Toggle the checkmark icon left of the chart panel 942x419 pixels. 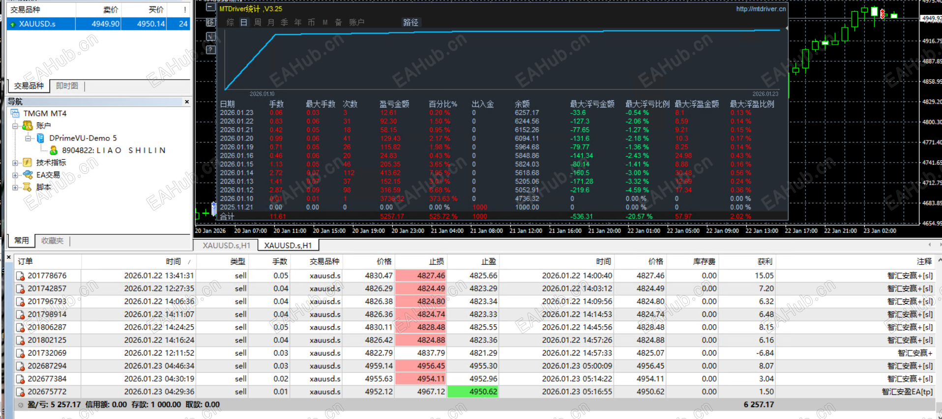[210, 36]
